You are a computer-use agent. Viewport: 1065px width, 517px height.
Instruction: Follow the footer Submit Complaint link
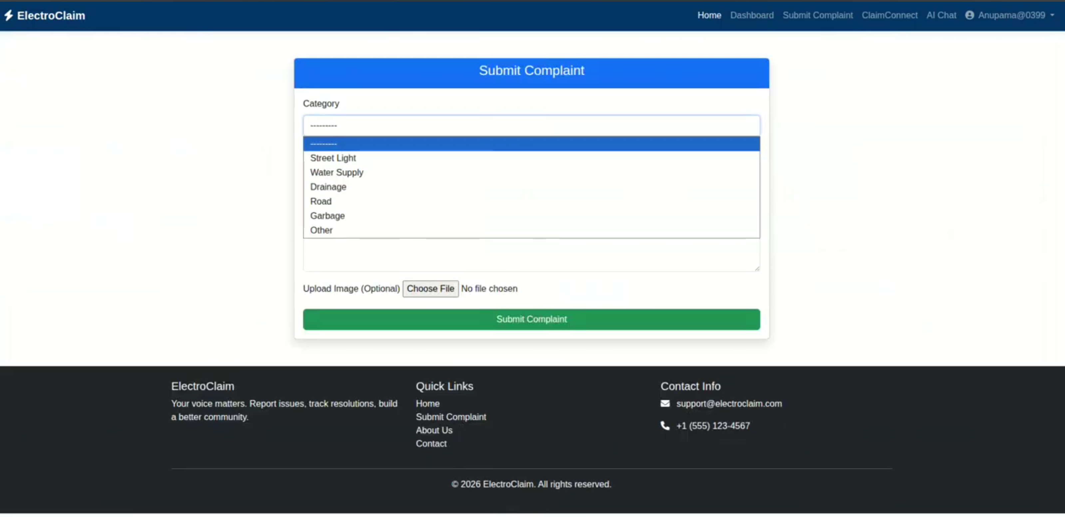point(451,417)
